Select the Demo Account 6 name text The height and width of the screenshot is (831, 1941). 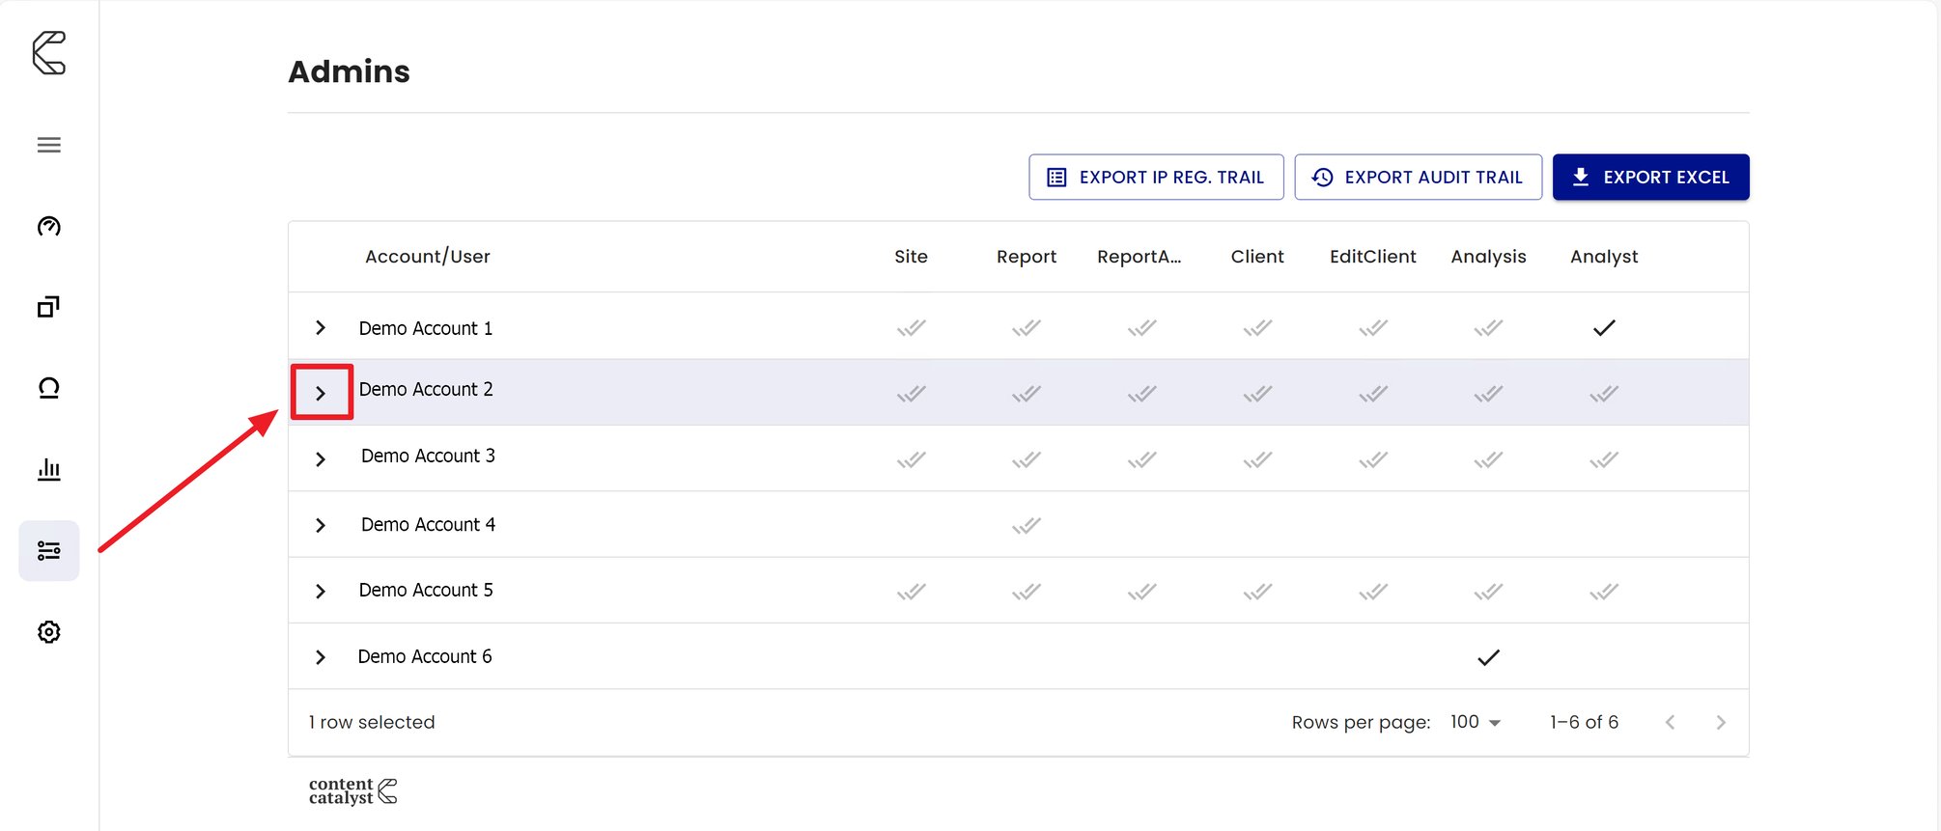coord(425,656)
